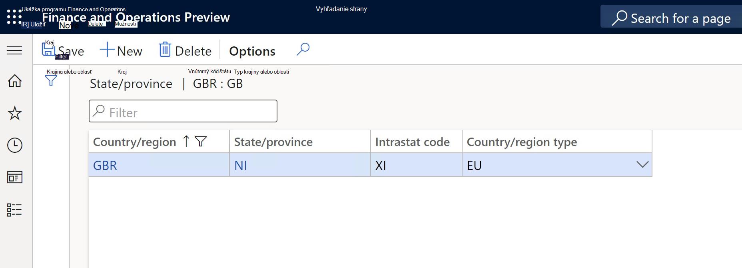Open the Modules list icon
The image size is (742, 268).
14,210
